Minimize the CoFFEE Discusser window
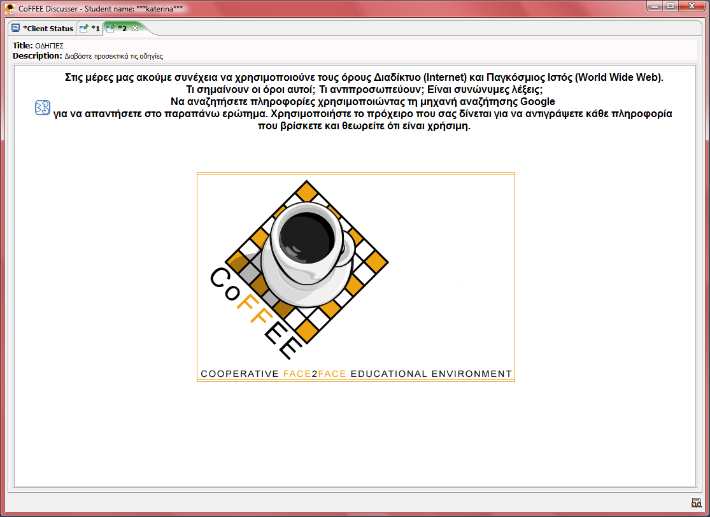 pyautogui.click(x=655, y=6)
